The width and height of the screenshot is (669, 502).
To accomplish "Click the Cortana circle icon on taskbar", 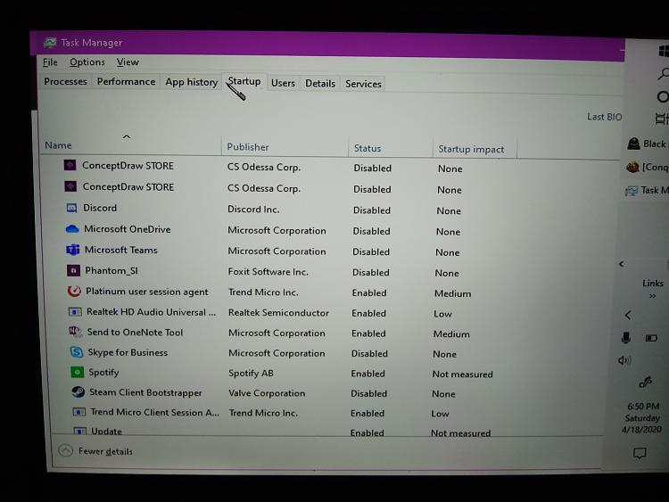I will 663,97.
